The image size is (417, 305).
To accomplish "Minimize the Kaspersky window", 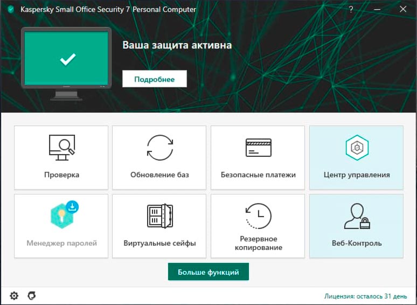I will (377, 10).
